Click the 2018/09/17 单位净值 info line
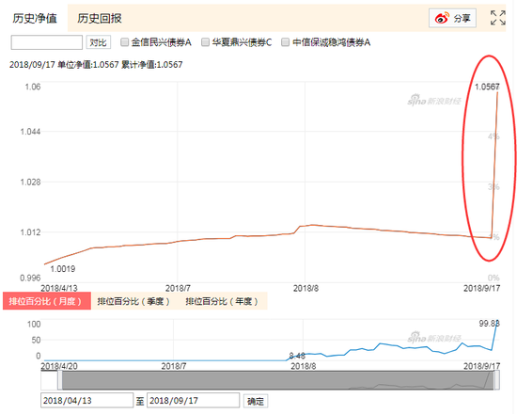This screenshot has width=517, height=414. [96, 64]
